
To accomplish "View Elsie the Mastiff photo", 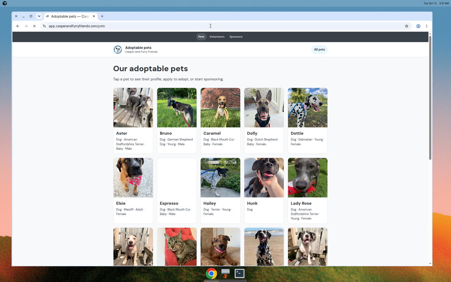I will click(x=133, y=178).
